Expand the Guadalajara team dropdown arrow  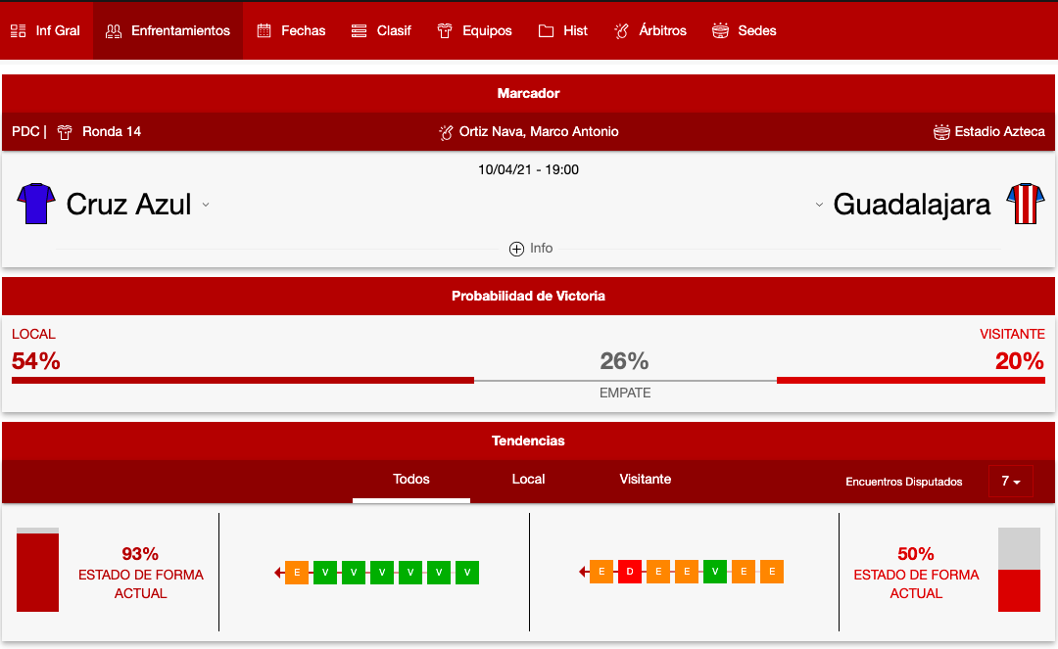(819, 205)
